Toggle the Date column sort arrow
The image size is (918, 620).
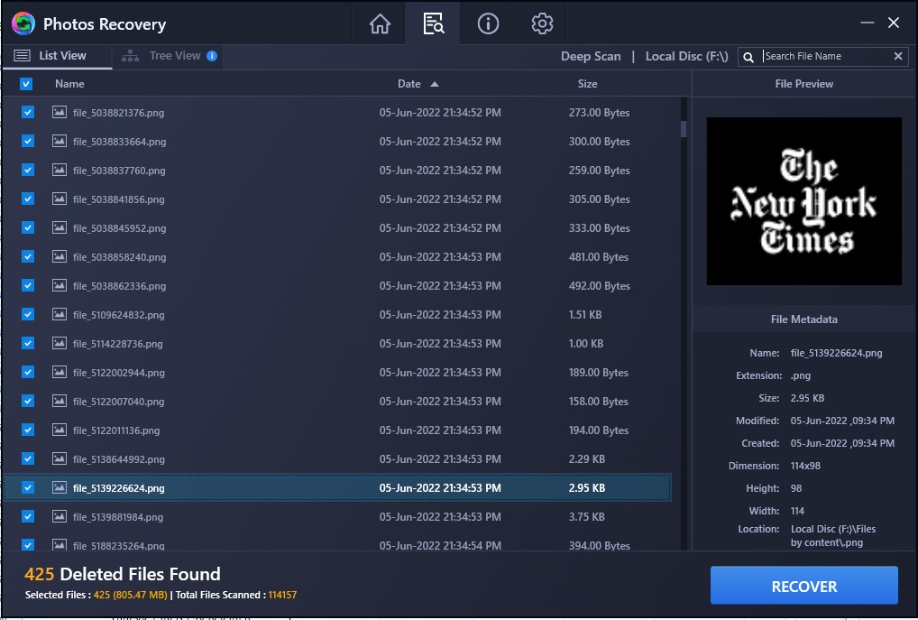coord(433,82)
